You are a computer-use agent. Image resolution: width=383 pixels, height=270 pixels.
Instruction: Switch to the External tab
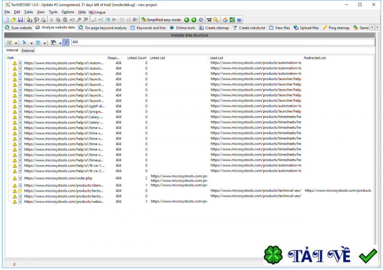28,51
